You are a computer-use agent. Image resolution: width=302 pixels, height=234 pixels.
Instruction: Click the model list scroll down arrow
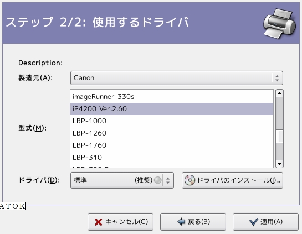tap(279, 164)
